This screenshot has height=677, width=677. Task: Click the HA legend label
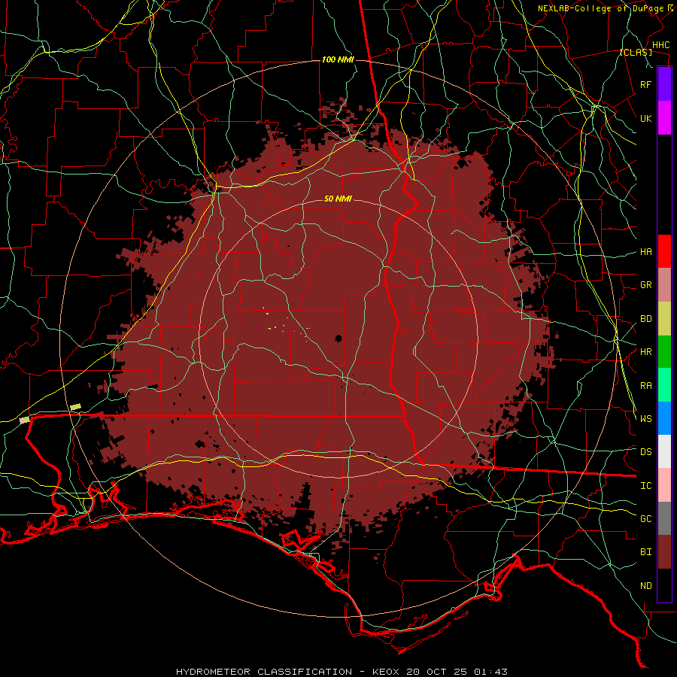(645, 252)
